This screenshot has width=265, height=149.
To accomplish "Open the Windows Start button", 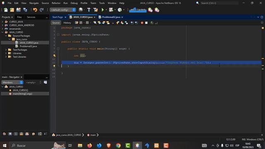I will (5, 145).
